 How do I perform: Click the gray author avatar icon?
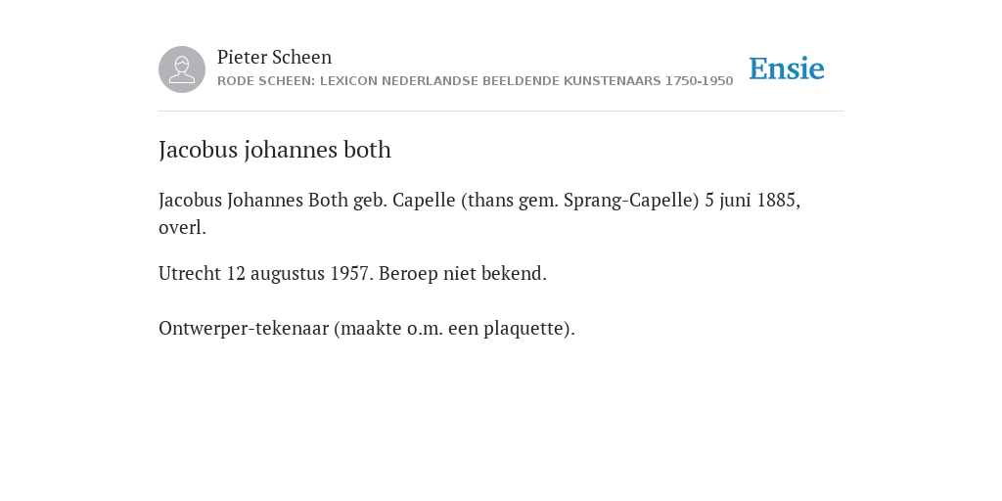[x=182, y=69]
